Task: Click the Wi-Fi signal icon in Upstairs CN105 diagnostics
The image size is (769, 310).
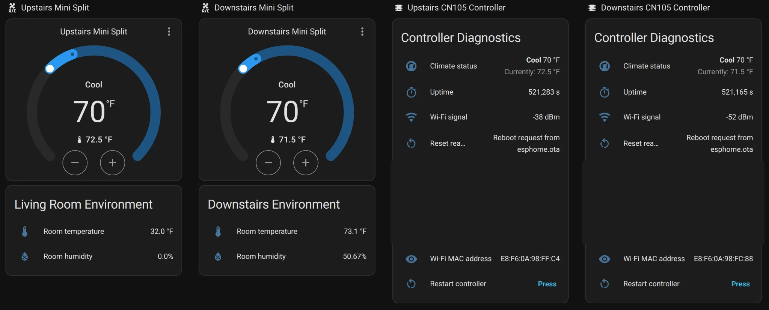Action: [x=412, y=117]
